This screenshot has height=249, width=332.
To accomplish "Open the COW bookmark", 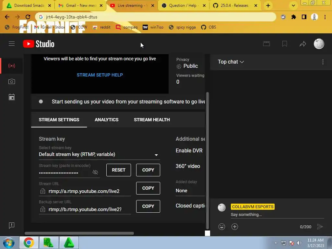I will tap(79, 27).
